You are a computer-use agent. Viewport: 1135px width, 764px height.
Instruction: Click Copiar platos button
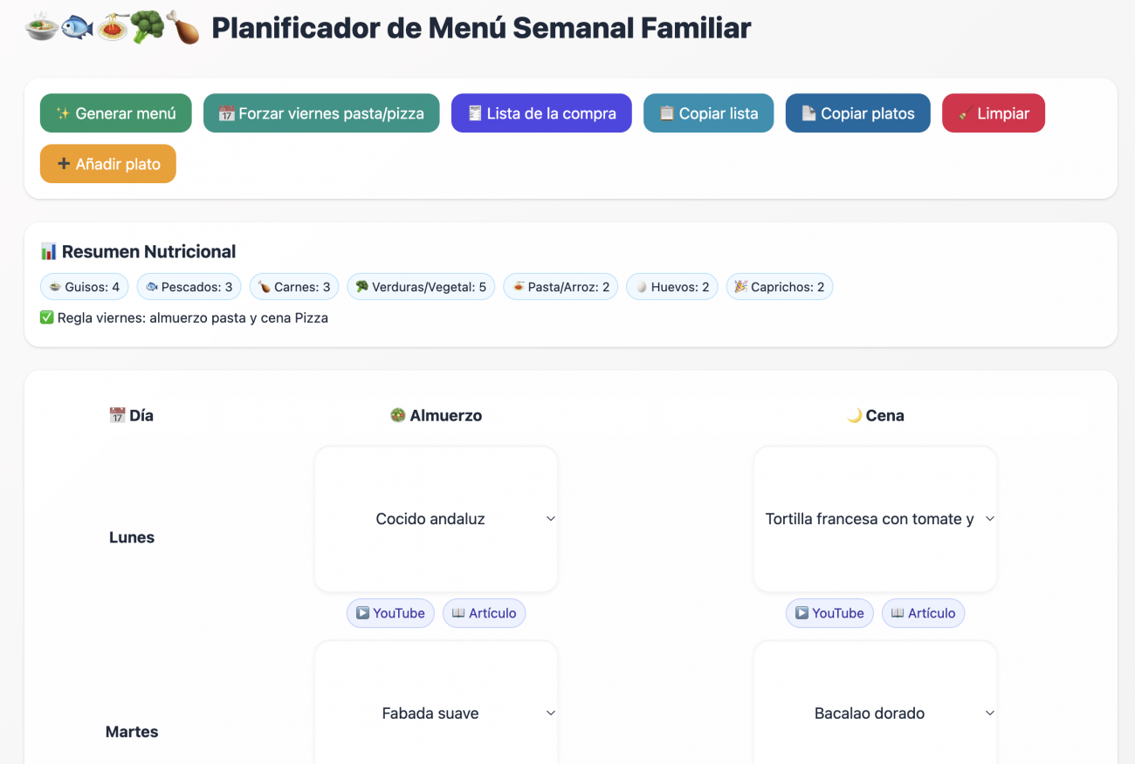[857, 113]
